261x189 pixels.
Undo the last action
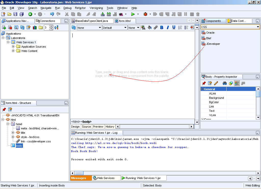[x=52, y=14]
